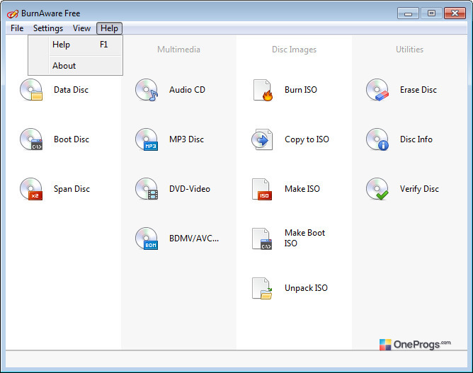The height and width of the screenshot is (373, 473).
Task: Click the Audio CD label
Action: coord(187,90)
